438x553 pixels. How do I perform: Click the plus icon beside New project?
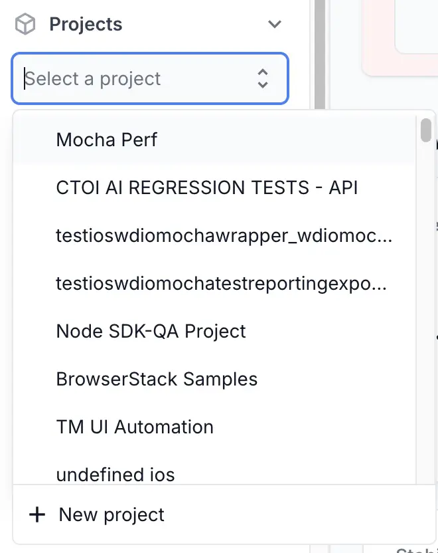(x=37, y=514)
